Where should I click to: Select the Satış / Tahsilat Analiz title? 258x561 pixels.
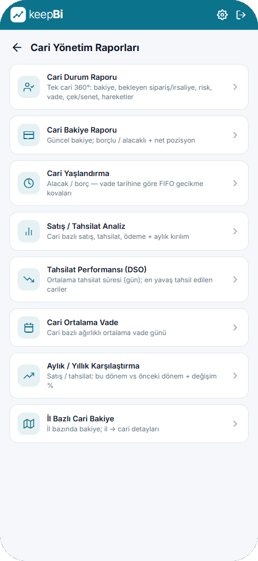click(x=86, y=227)
